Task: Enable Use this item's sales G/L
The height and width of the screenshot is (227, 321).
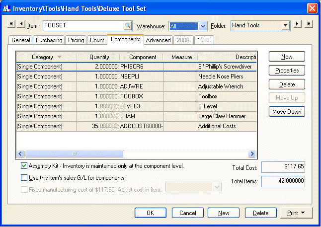Action: (x=24, y=177)
